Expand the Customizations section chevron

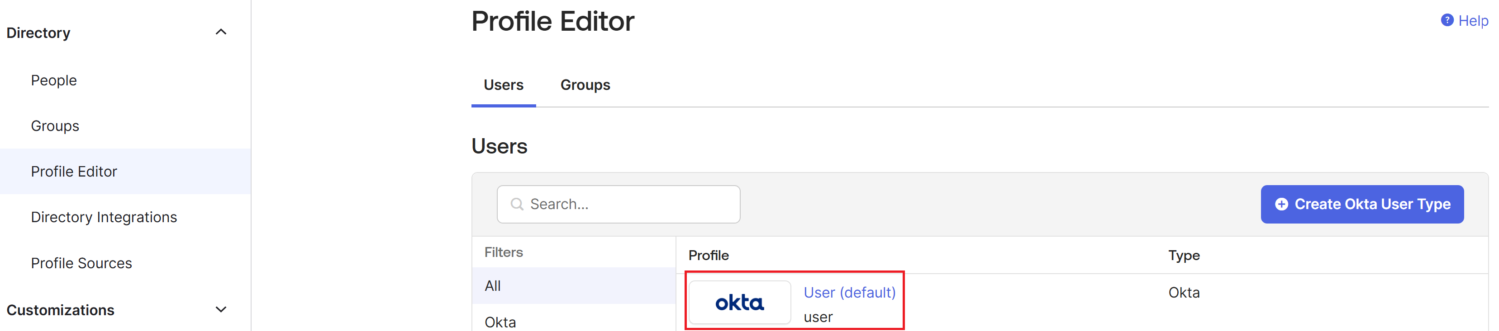coord(221,310)
